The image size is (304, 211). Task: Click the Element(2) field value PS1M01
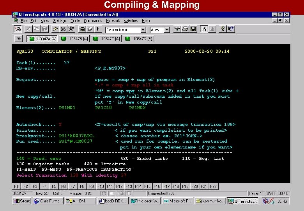[67, 107]
